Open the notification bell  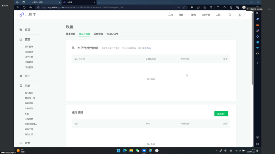(230, 15)
